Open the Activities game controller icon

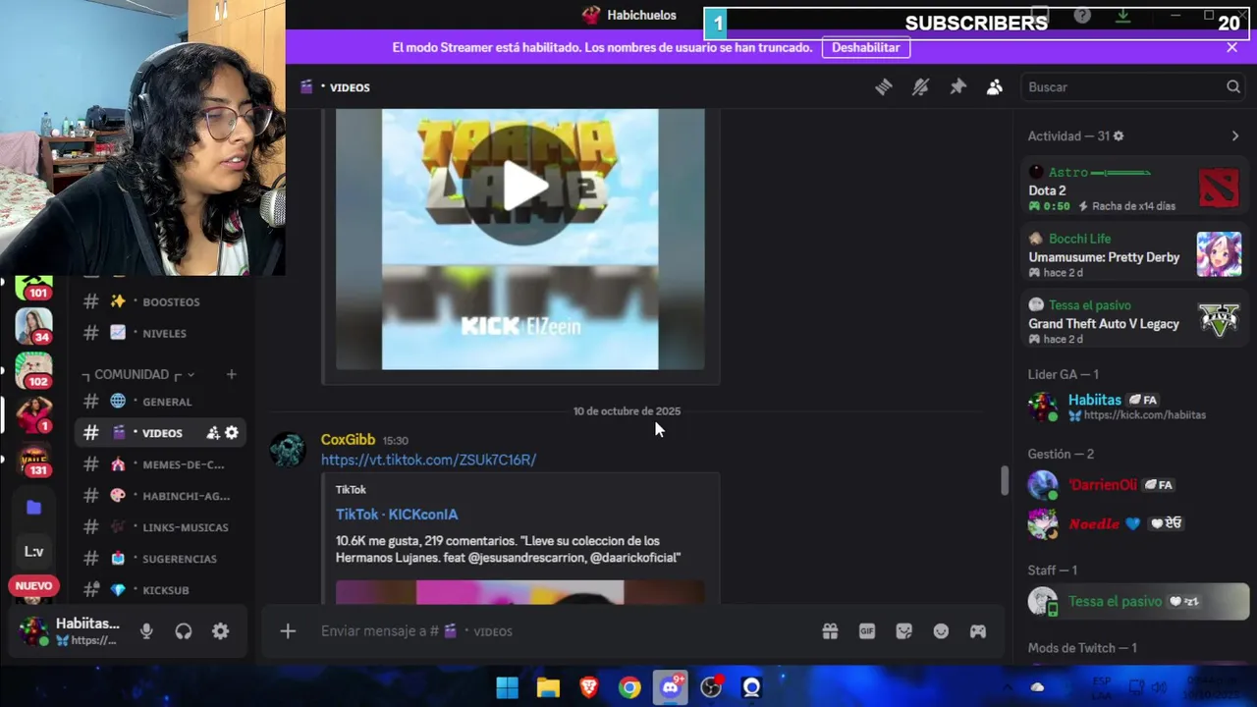click(x=978, y=631)
